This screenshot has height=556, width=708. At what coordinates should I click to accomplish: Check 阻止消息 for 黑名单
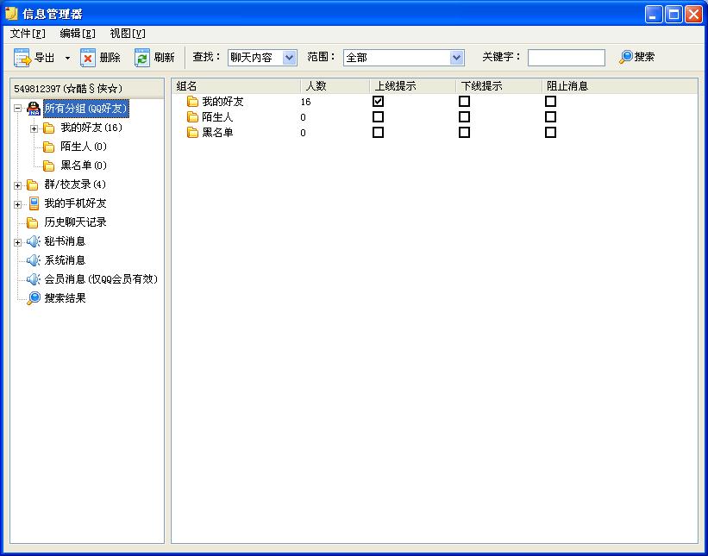[550, 132]
